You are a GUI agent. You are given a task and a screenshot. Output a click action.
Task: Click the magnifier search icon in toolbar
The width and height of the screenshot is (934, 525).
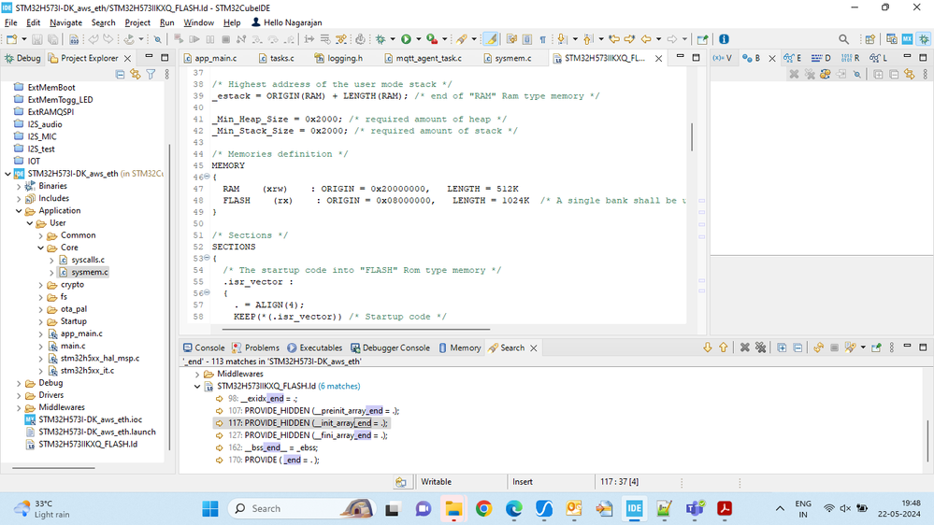(843, 39)
